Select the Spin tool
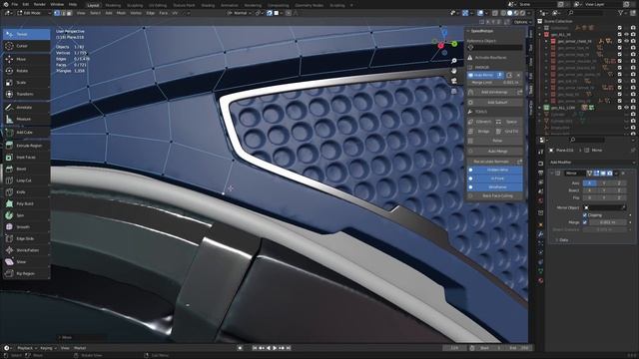The width and height of the screenshot is (639, 359). point(27,215)
